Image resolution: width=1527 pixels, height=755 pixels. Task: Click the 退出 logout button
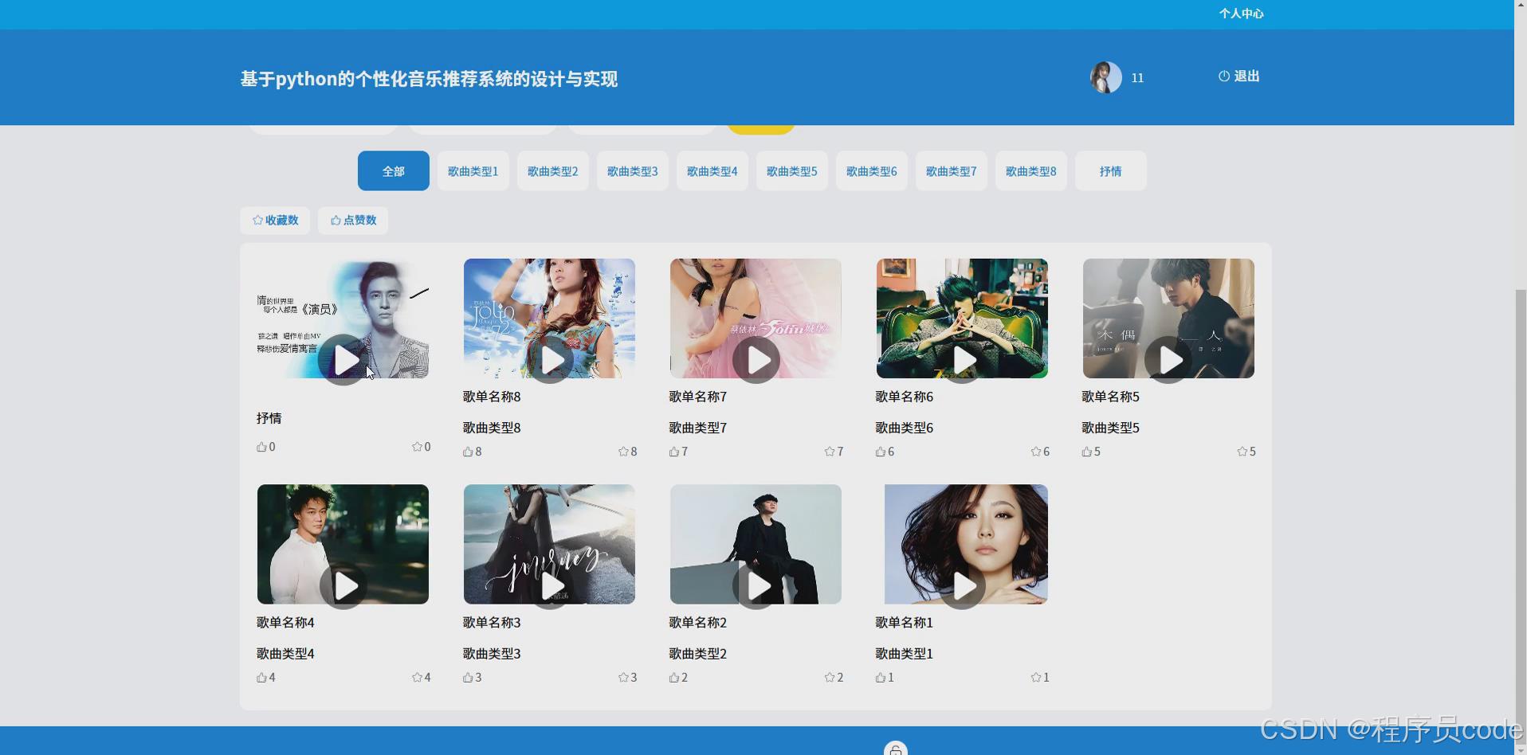tap(1246, 76)
